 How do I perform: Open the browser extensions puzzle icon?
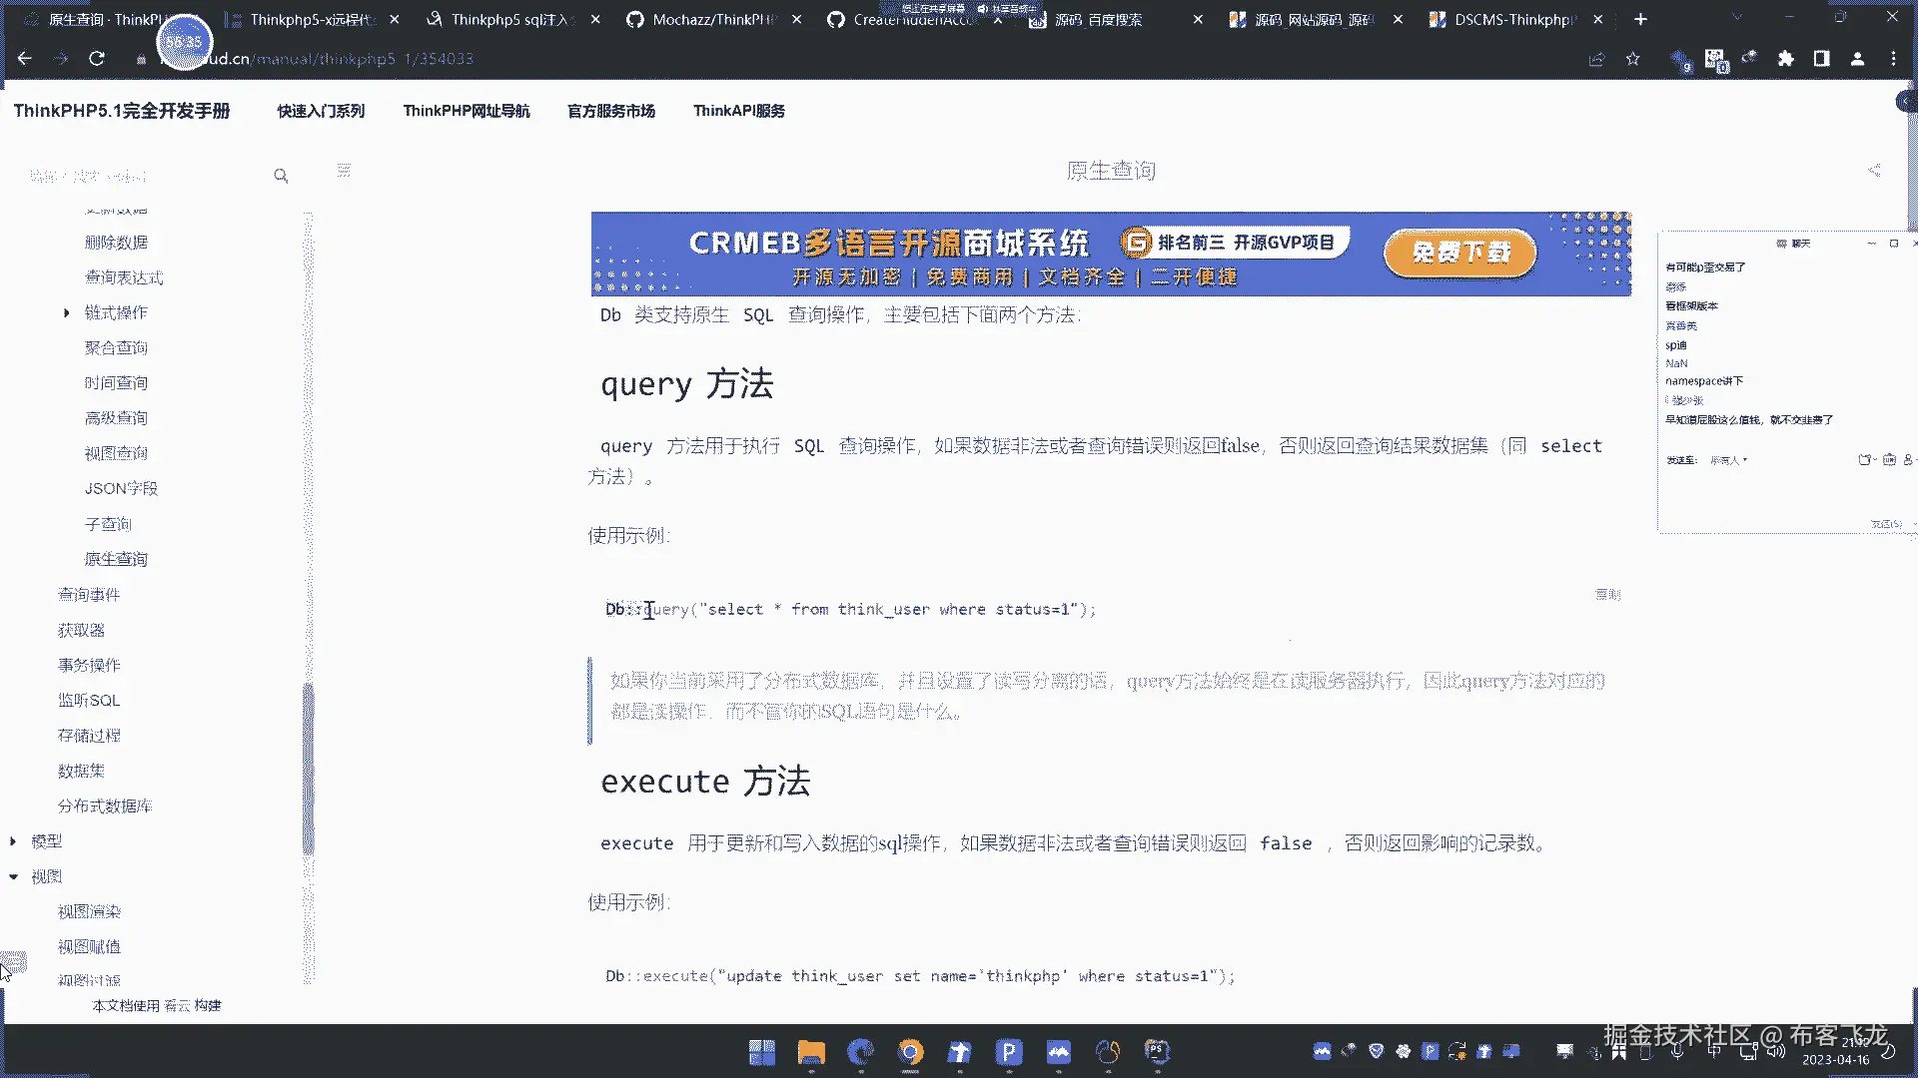[1785, 59]
